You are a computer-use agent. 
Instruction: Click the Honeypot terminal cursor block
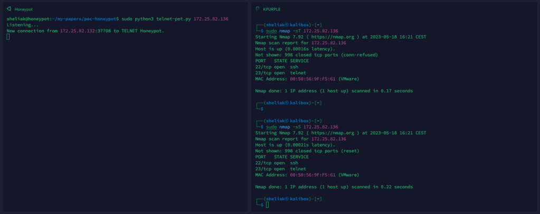point(8,37)
